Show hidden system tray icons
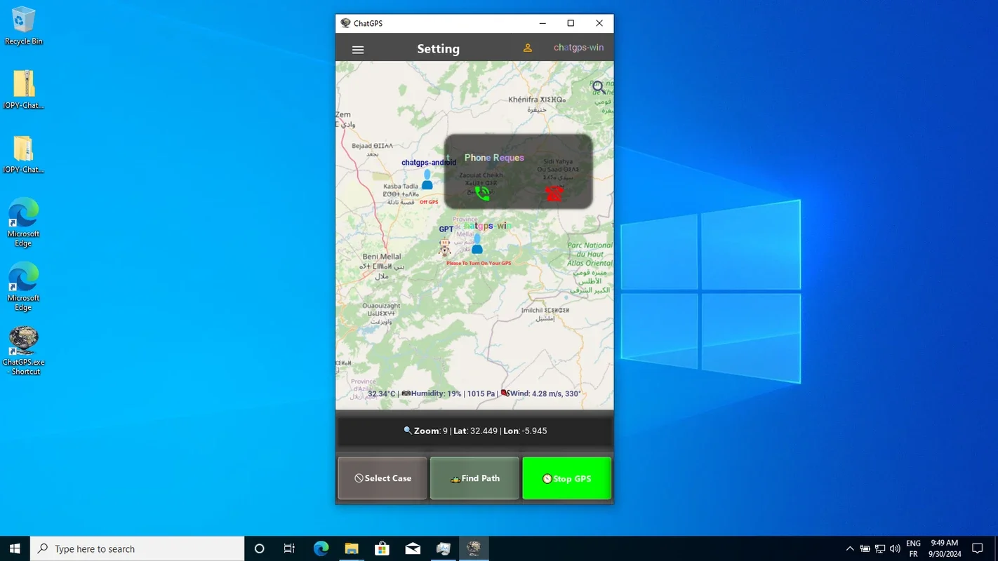The width and height of the screenshot is (998, 561). point(850,548)
